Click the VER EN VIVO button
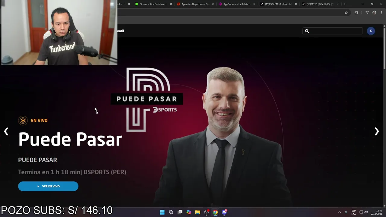 pos(48,186)
